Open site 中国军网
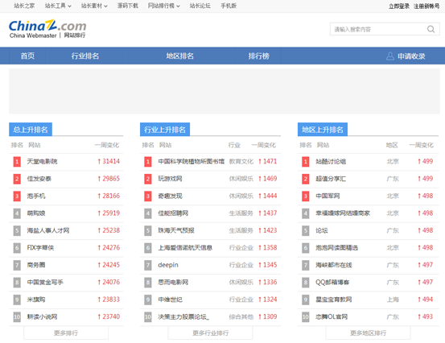 [x=328, y=196]
